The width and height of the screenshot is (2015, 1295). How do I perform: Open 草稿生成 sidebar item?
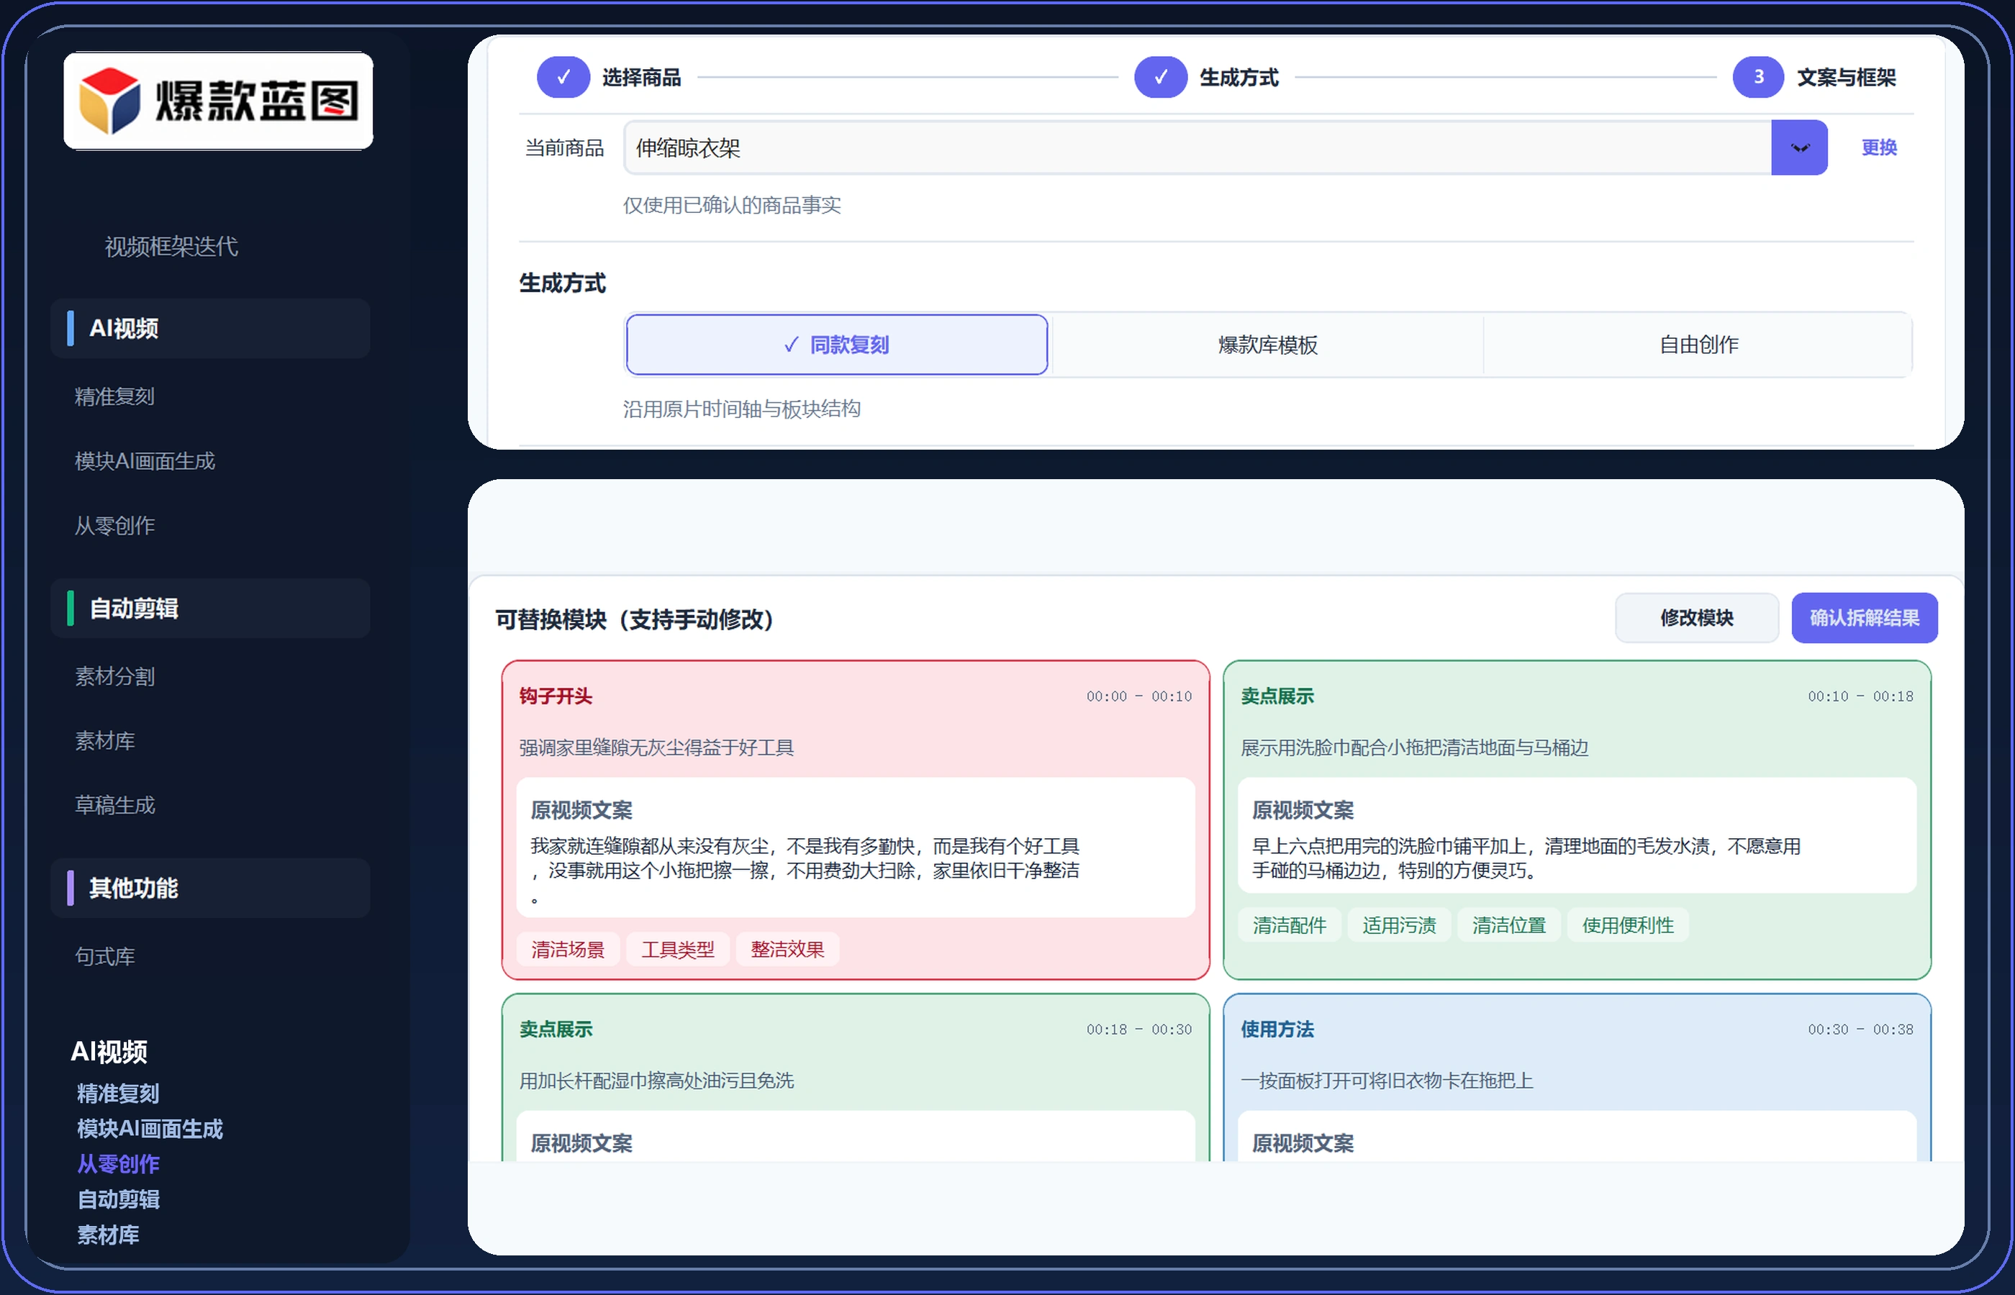[114, 806]
